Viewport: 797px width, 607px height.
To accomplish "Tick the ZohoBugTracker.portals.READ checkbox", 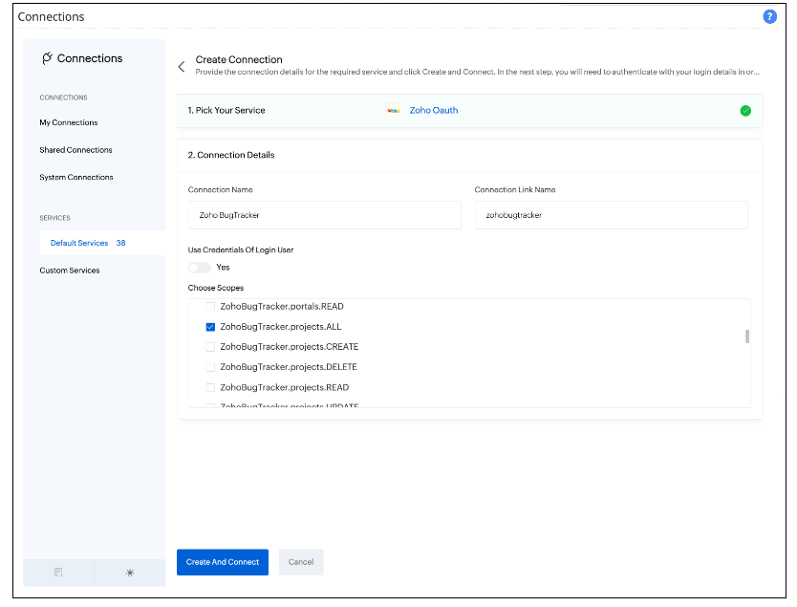I will point(210,307).
